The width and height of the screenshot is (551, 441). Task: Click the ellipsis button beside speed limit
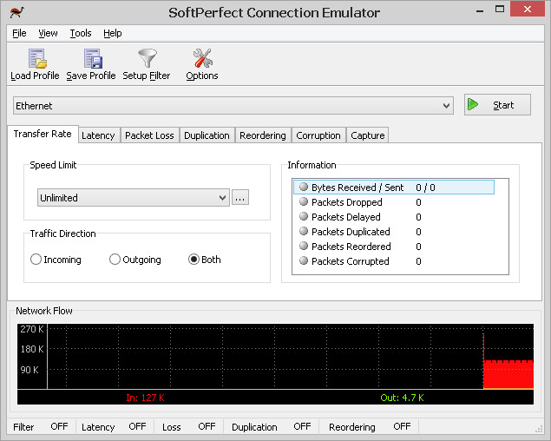point(240,197)
